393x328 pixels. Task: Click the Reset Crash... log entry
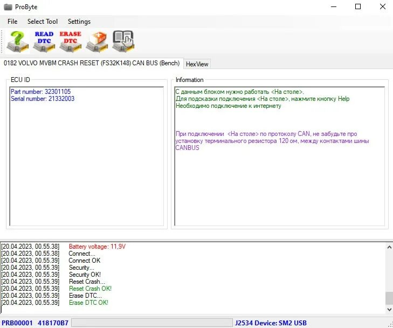[x=87, y=282]
